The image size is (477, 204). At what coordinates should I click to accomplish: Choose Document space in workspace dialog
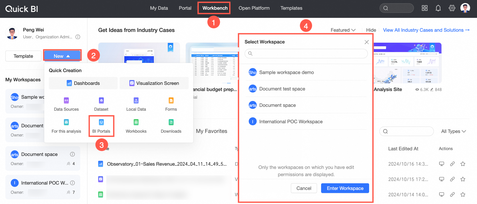[306, 105]
